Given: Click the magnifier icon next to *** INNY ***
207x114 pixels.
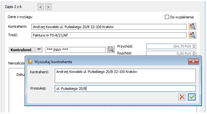Looking at the screenshot, I should pos(111,50).
